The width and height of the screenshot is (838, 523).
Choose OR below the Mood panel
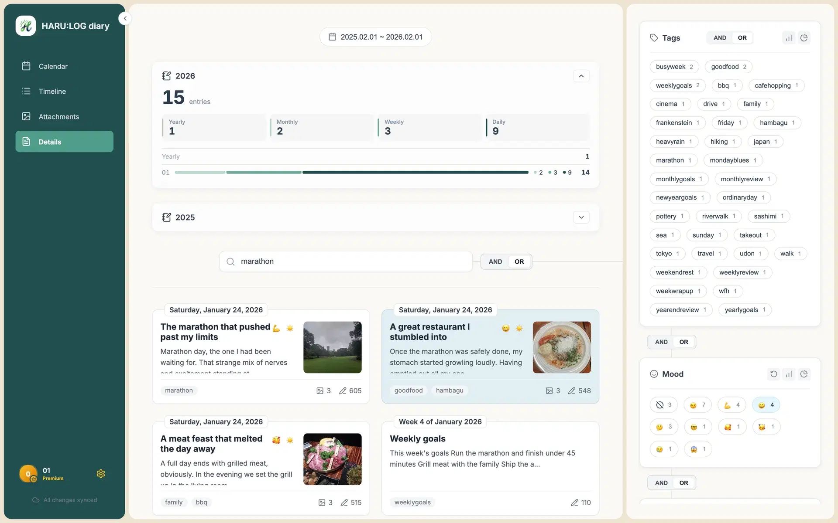[x=683, y=483]
